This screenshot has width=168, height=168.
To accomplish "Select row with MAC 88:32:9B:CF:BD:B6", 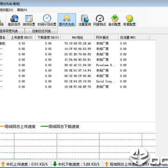I will pyautogui.click(x=78, y=76).
